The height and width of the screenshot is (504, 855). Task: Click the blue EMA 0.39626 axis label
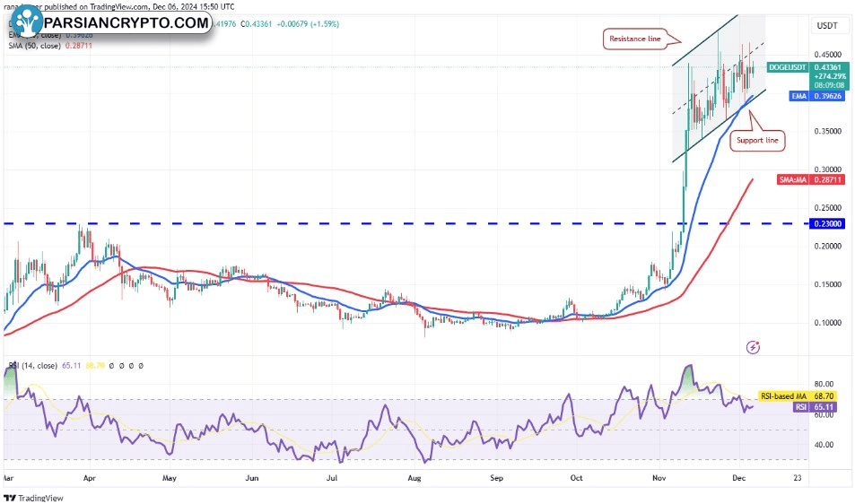click(x=817, y=96)
